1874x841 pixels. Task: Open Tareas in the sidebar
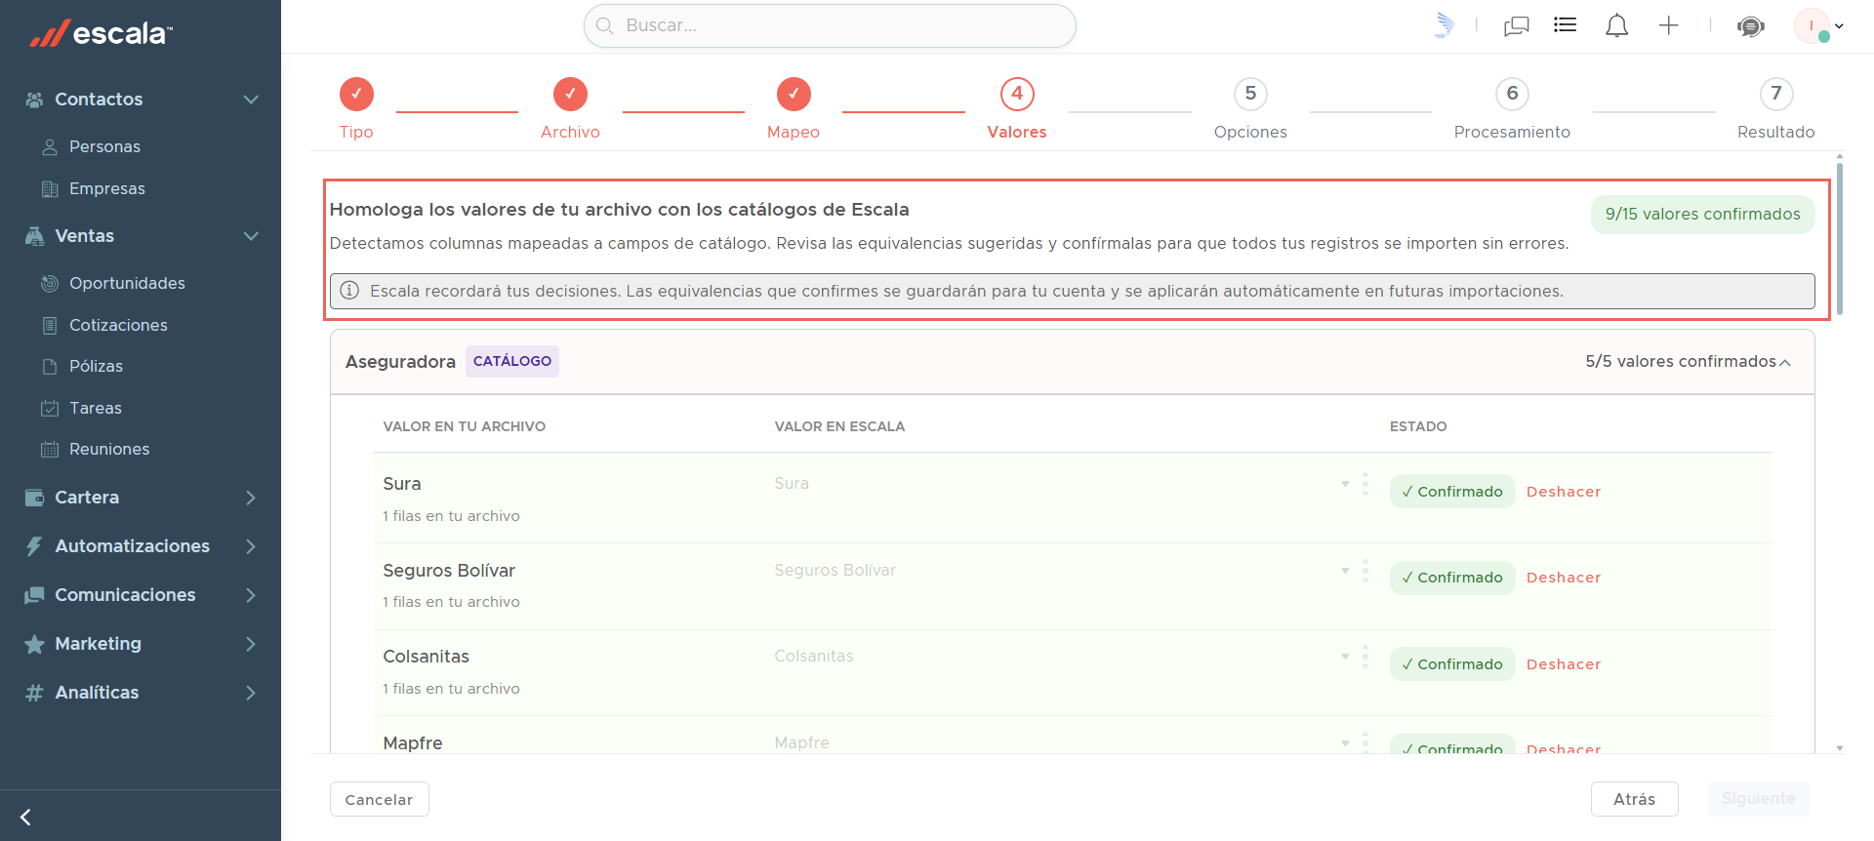pos(96,408)
